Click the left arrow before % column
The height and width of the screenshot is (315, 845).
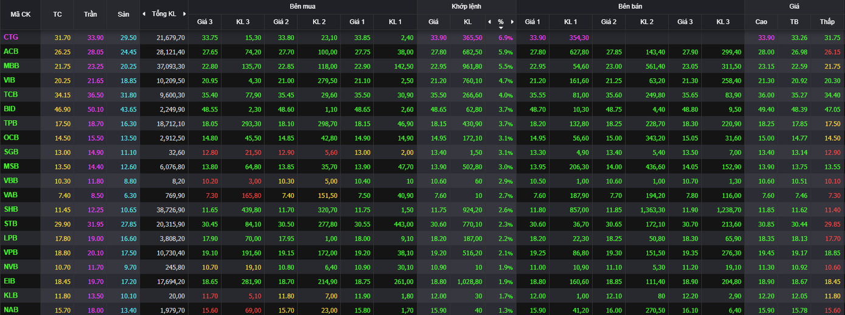489,22
